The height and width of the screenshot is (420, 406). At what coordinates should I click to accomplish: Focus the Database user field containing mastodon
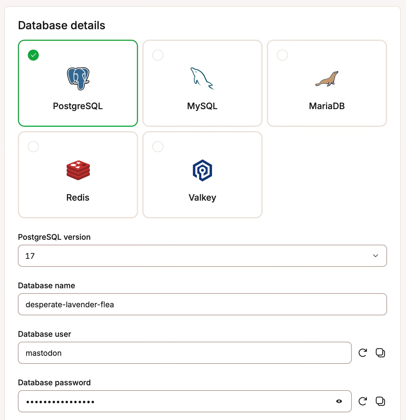(x=185, y=353)
